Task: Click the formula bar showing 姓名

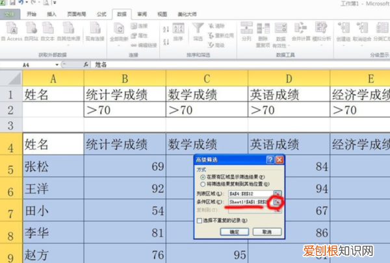Action: click(x=240, y=65)
